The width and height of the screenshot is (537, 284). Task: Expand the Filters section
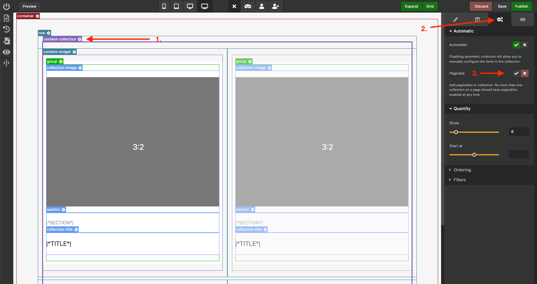pyautogui.click(x=459, y=180)
